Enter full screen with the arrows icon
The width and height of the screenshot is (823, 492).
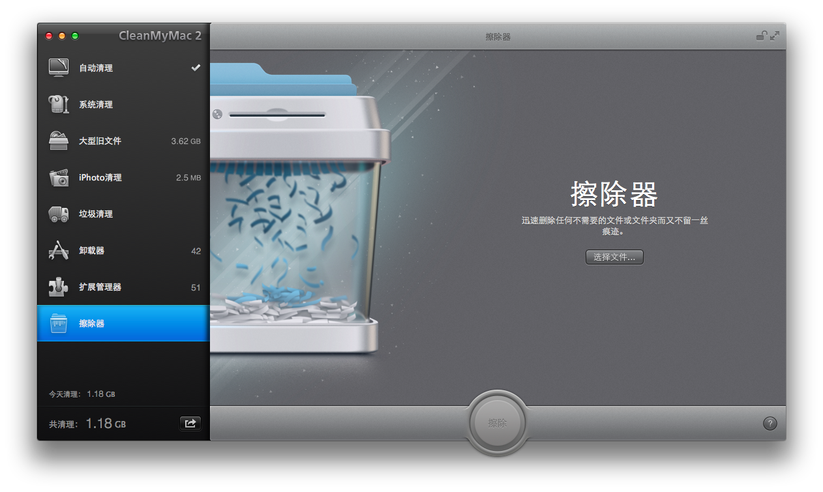(775, 36)
